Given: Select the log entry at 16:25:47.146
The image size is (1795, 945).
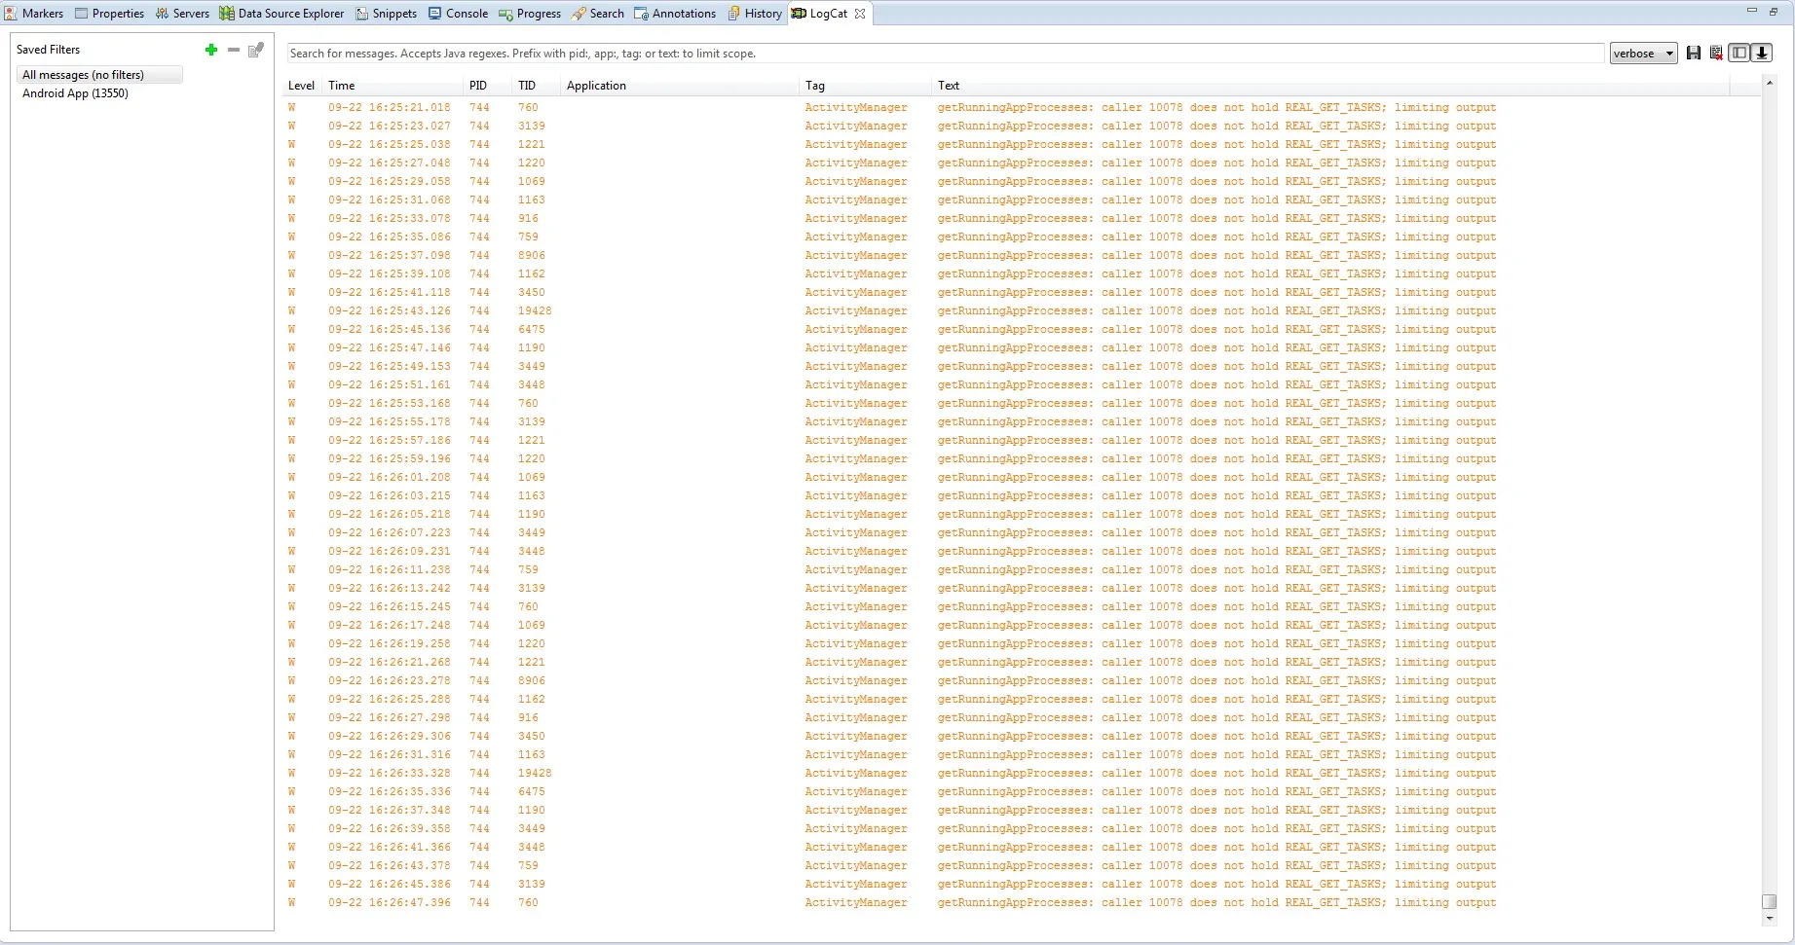Looking at the screenshot, I should tap(1021, 348).
